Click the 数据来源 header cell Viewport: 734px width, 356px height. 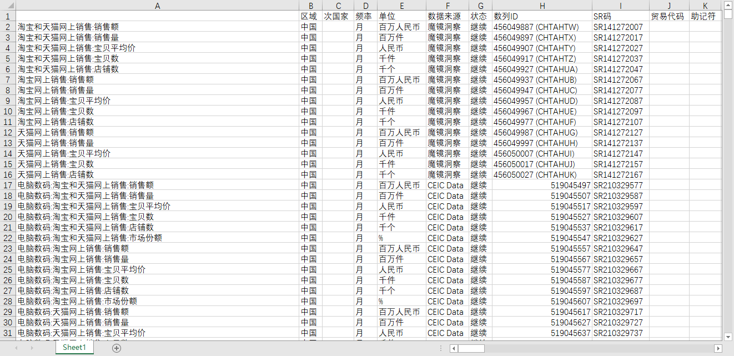point(448,16)
